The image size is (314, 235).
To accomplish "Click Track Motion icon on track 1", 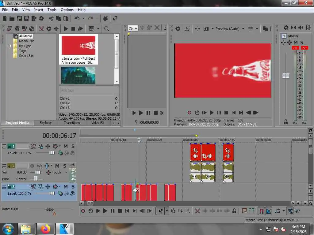I will click(x=33, y=147).
